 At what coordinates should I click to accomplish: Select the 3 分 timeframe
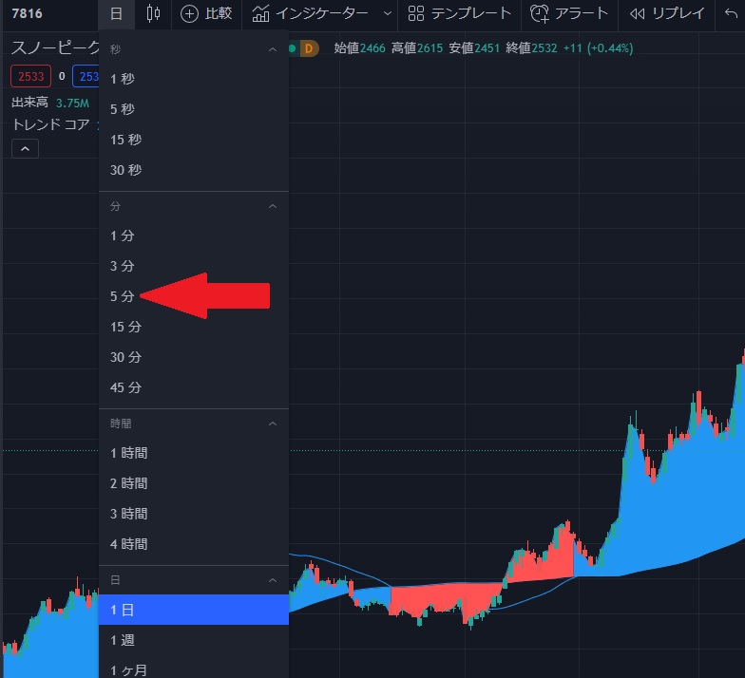point(194,266)
